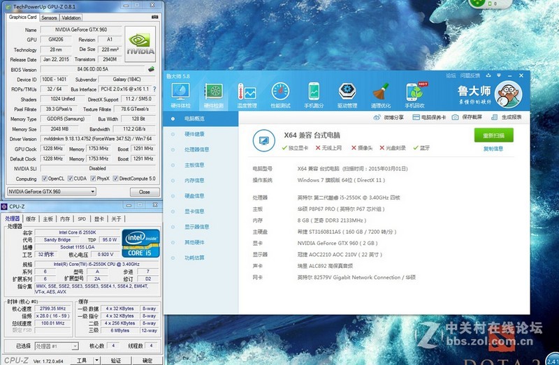Select the Graphics Card tab in GPU-Z
This screenshot has height=365, width=559.
[22, 17]
